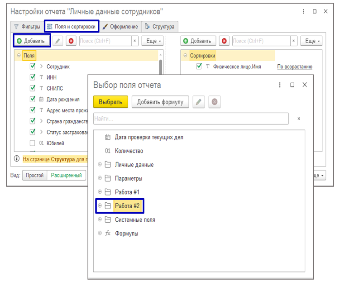Switch to the Фильтры tab
The image size is (340, 291).
pos(27,27)
